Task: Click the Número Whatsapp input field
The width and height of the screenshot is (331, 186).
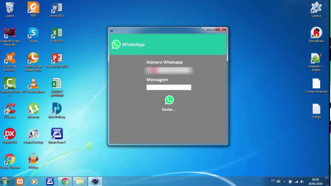Action: tap(169, 70)
